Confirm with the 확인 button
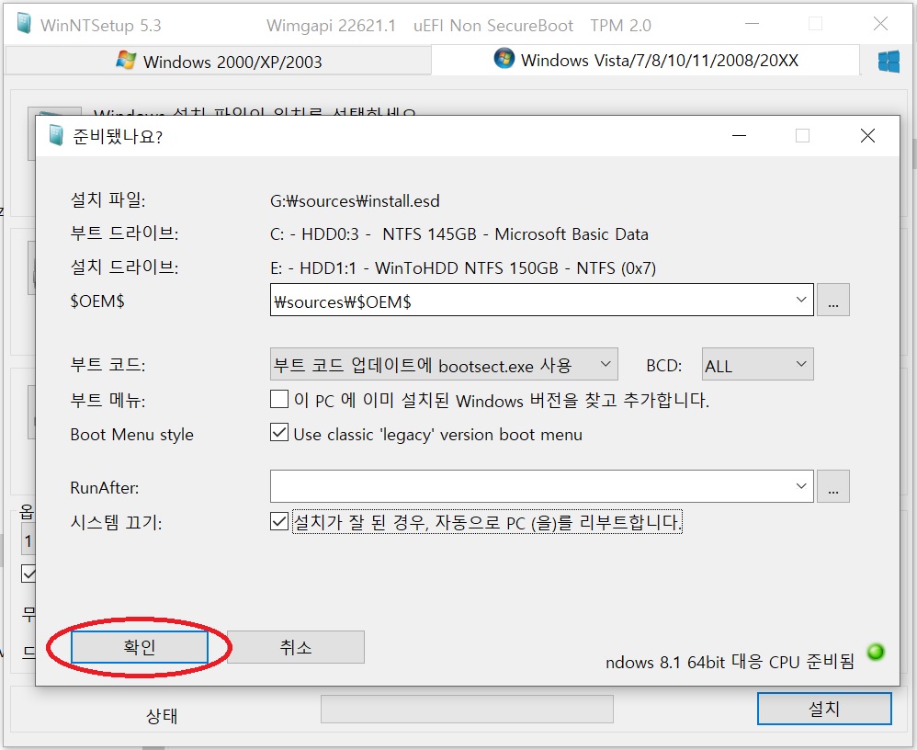Viewport: 917px width, 750px height. [139, 647]
